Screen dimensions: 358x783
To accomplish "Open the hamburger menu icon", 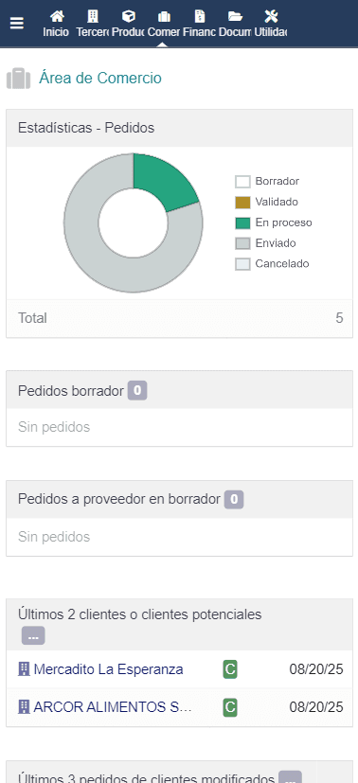I will click(17, 23).
